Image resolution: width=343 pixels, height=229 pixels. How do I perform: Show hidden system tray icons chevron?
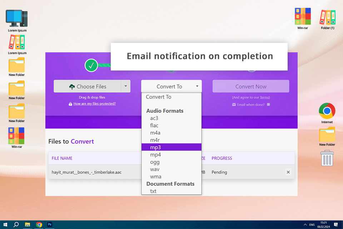[x=305, y=225]
